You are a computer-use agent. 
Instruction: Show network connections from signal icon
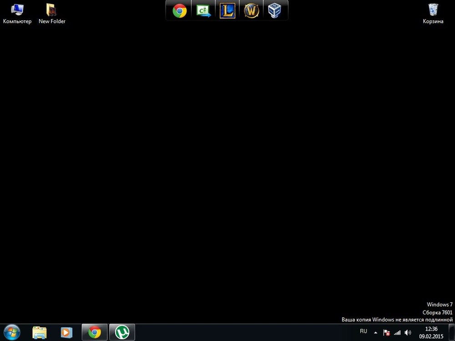tap(397, 332)
